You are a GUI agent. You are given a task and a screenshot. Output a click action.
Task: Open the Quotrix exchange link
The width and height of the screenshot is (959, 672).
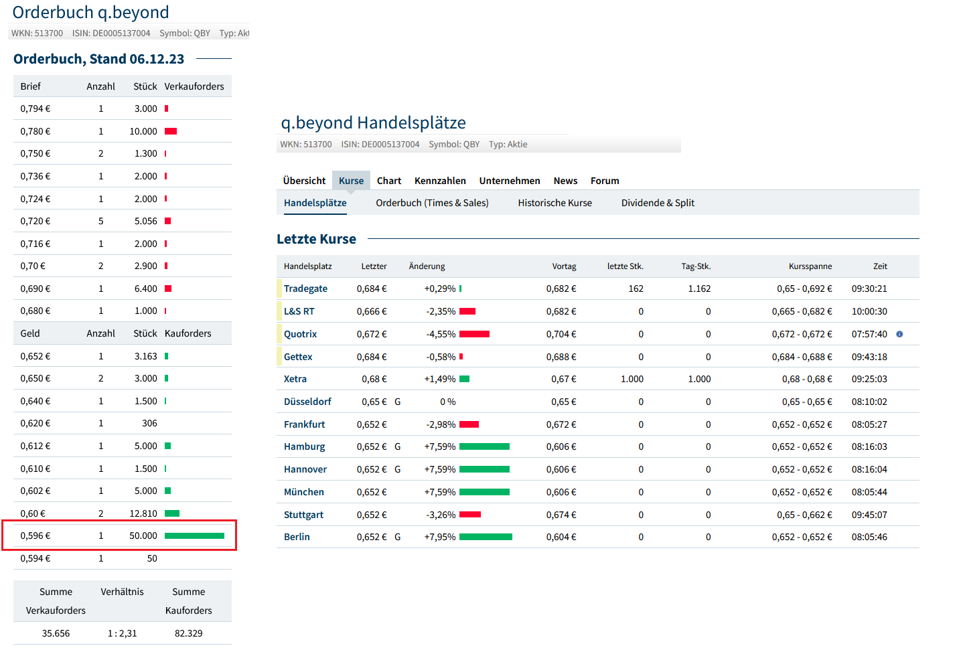coord(300,334)
